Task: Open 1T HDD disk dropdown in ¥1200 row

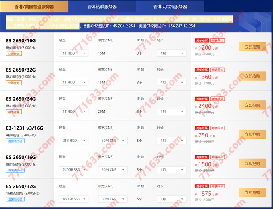Action: (x=74, y=53)
